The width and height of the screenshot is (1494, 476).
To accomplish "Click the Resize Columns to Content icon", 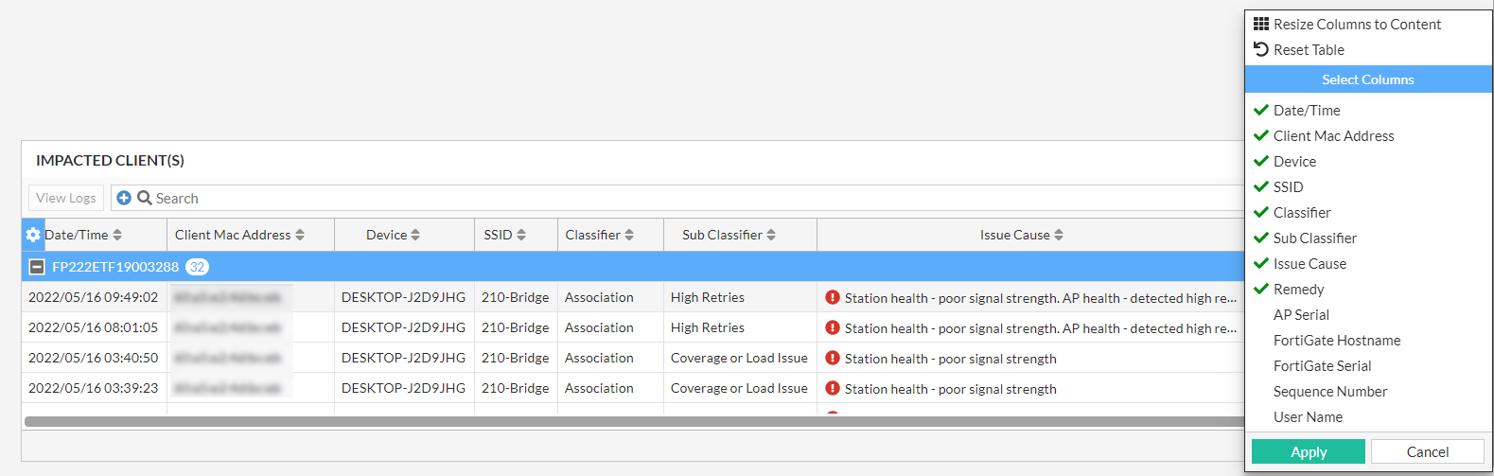I will tap(1261, 24).
